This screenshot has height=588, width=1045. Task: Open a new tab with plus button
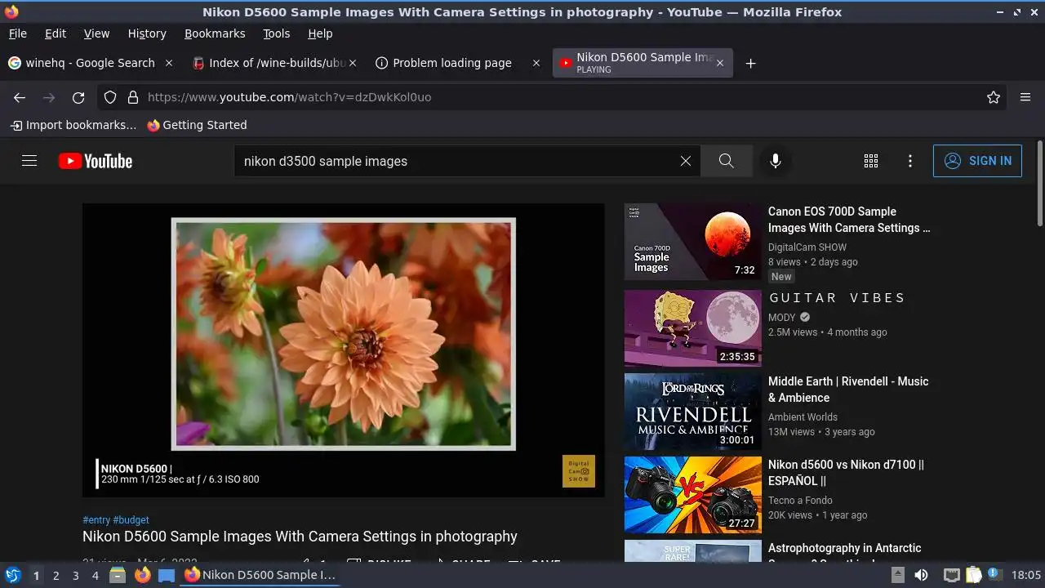point(750,63)
